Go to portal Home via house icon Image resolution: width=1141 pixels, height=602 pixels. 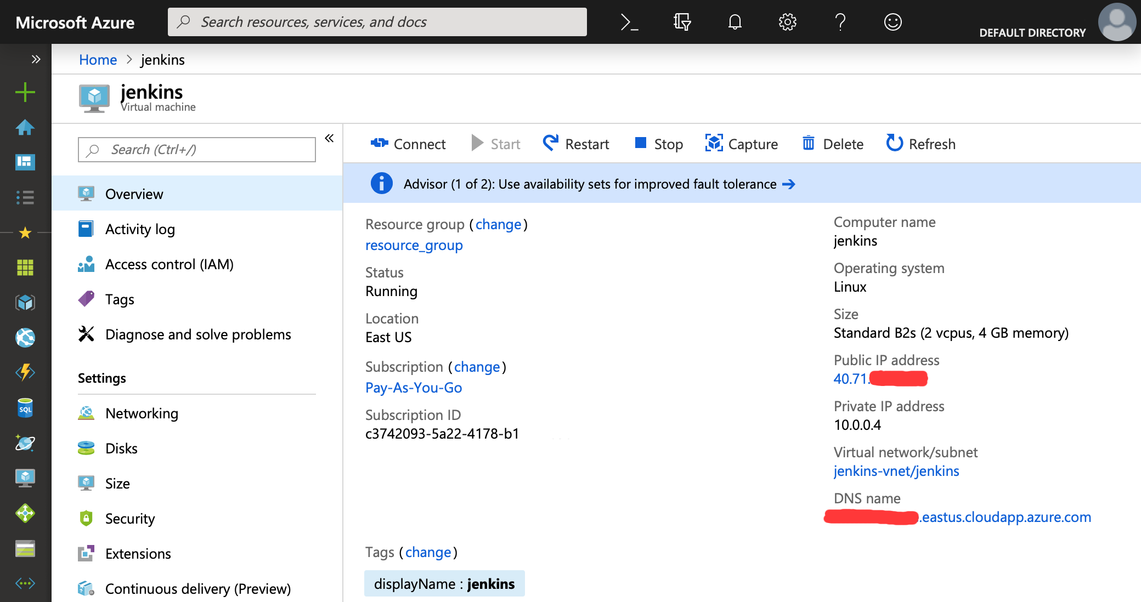(25, 127)
